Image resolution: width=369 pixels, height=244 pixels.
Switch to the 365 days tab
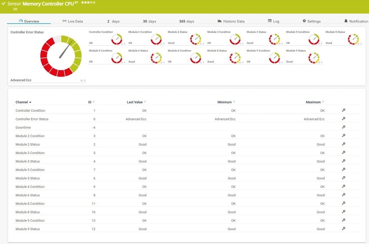point(186,21)
